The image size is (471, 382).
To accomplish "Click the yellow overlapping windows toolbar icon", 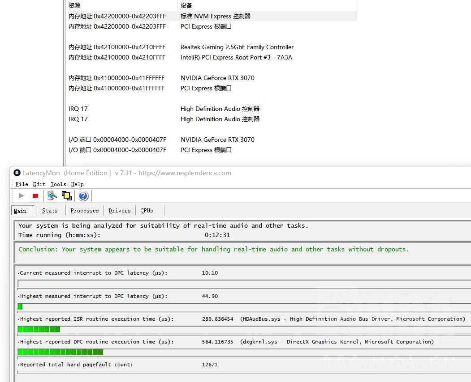I will pyautogui.click(x=67, y=195).
